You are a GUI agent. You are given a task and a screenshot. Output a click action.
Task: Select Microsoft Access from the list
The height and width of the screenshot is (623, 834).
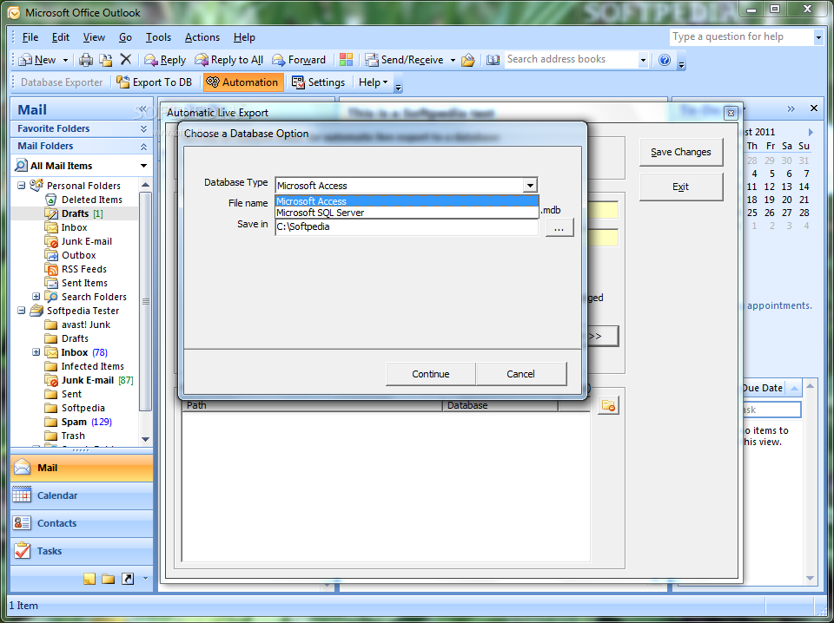(x=407, y=201)
